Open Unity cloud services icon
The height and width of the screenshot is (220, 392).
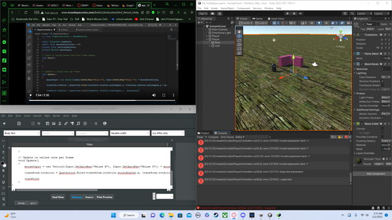click(213, 13)
